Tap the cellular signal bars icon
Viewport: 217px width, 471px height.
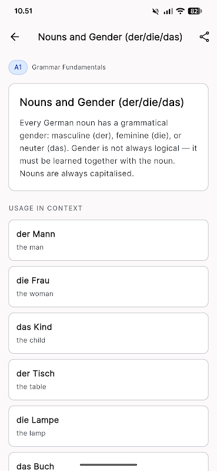click(x=168, y=11)
